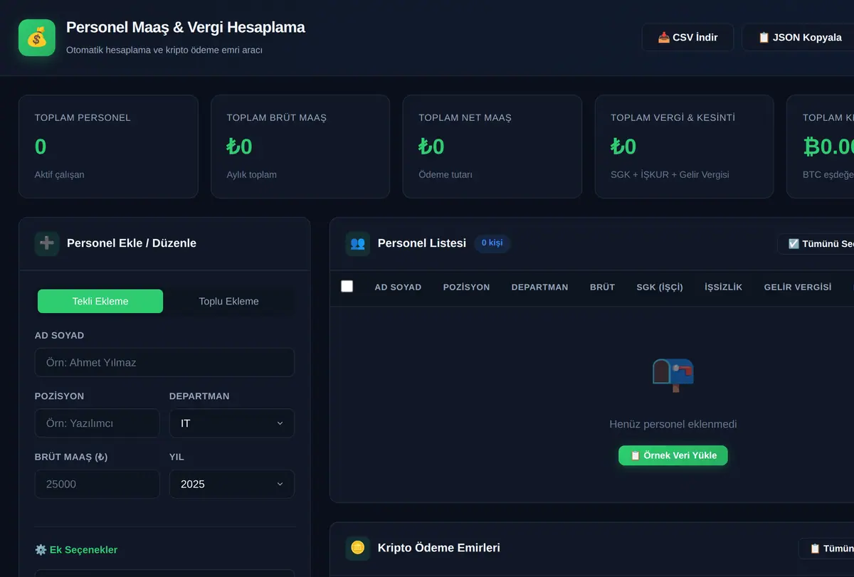Click the mailbox icon in empty list

[673, 375]
